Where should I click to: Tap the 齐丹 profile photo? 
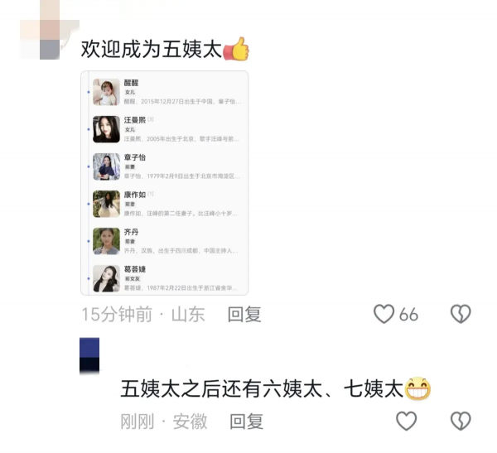pyautogui.click(x=106, y=241)
